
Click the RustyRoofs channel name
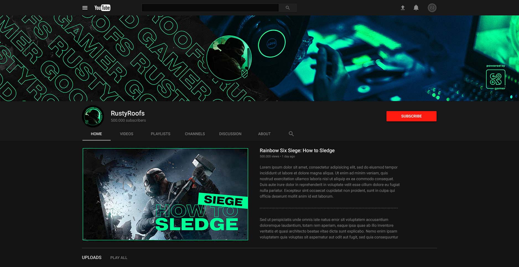pos(128,113)
